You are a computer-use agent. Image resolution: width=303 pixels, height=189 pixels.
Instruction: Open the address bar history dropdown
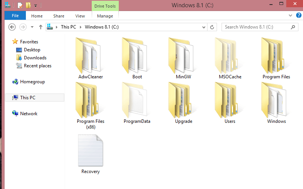(204, 27)
